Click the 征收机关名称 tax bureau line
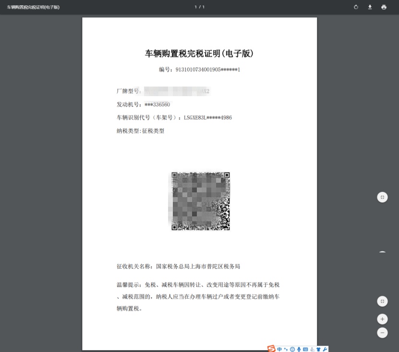This screenshot has width=399, height=352. coord(179,266)
